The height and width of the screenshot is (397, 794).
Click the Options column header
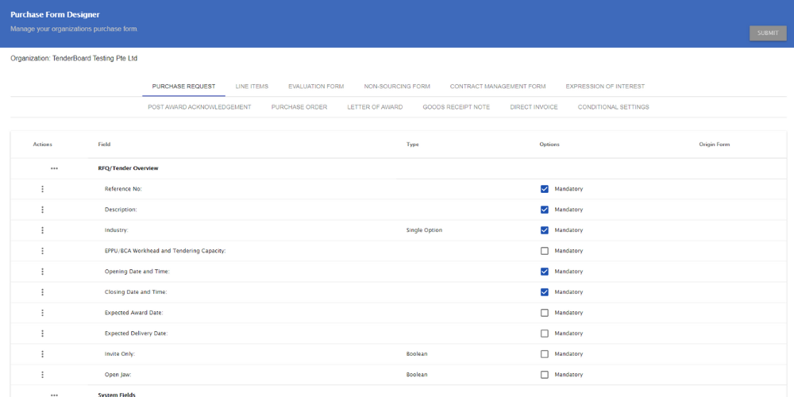549,145
